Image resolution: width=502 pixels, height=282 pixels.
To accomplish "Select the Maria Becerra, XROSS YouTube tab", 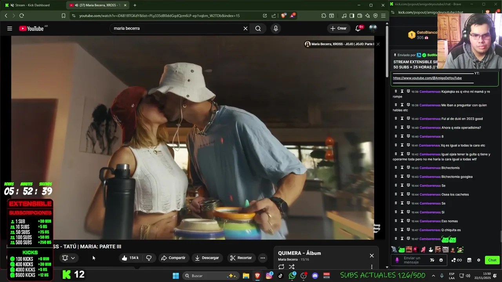I will tap(98, 5).
